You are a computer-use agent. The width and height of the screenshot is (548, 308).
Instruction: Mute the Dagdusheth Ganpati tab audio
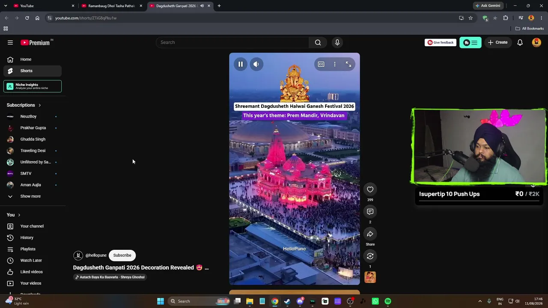click(x=202, y=6)
